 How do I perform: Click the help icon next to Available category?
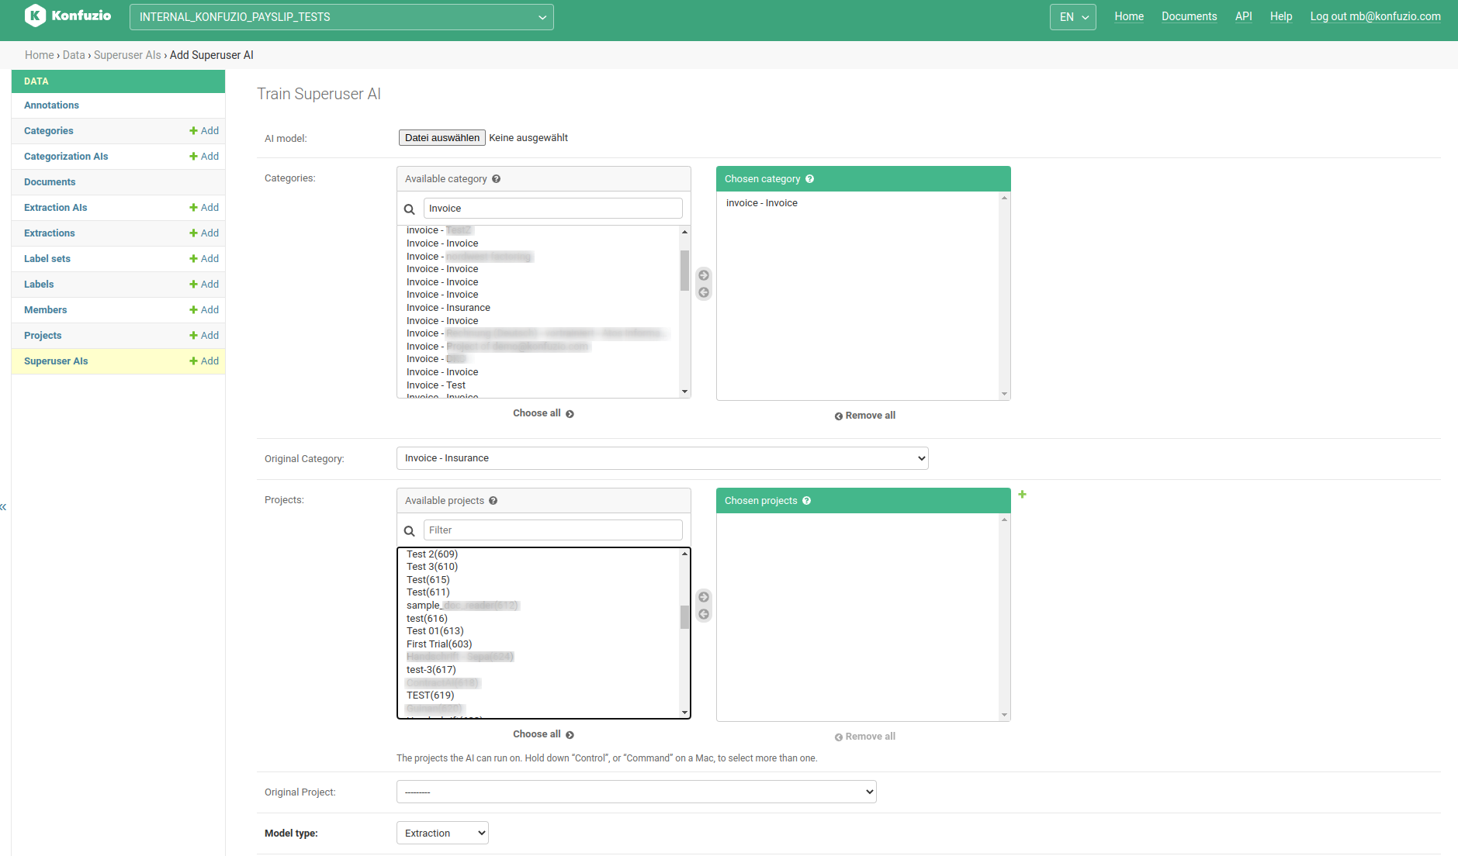[x=496, y=179]
